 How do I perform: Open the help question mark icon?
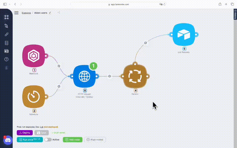coord(6,59)
